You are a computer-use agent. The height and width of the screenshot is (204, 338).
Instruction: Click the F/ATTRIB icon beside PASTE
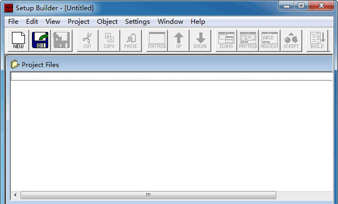point(157,41)
